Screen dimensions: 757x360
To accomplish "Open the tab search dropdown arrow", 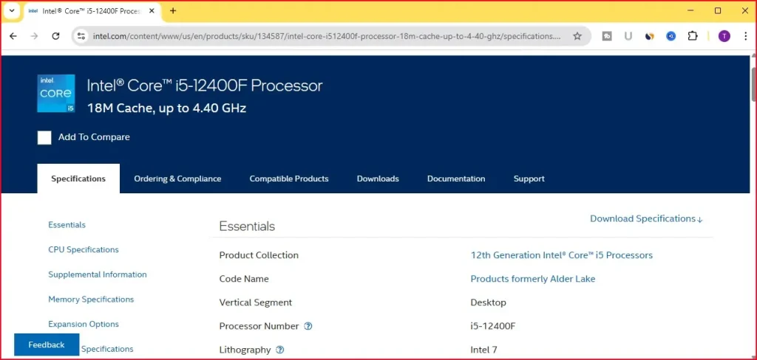I will (x=12, y=10).
